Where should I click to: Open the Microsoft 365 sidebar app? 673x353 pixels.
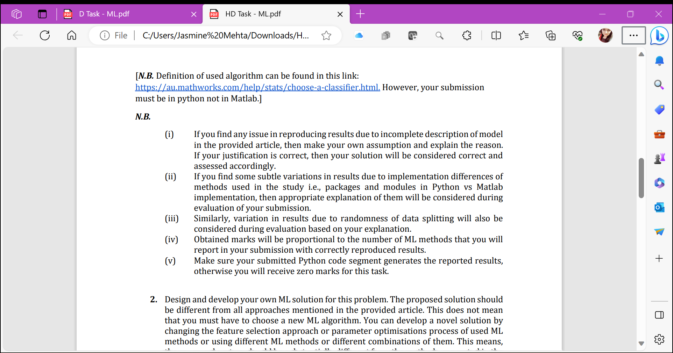coord(659,183)
